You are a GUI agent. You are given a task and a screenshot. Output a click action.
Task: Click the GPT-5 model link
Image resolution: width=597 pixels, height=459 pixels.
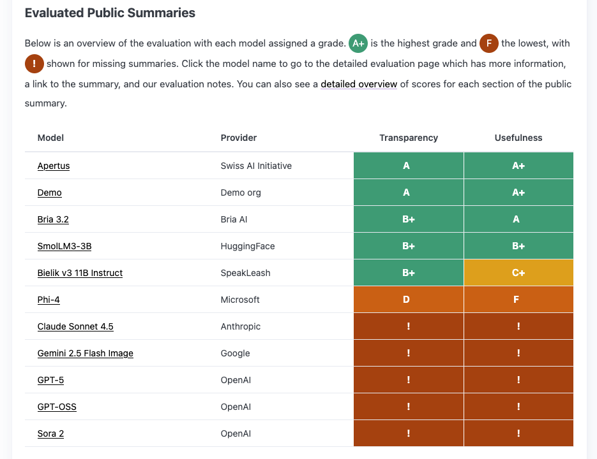coord(50,380)
